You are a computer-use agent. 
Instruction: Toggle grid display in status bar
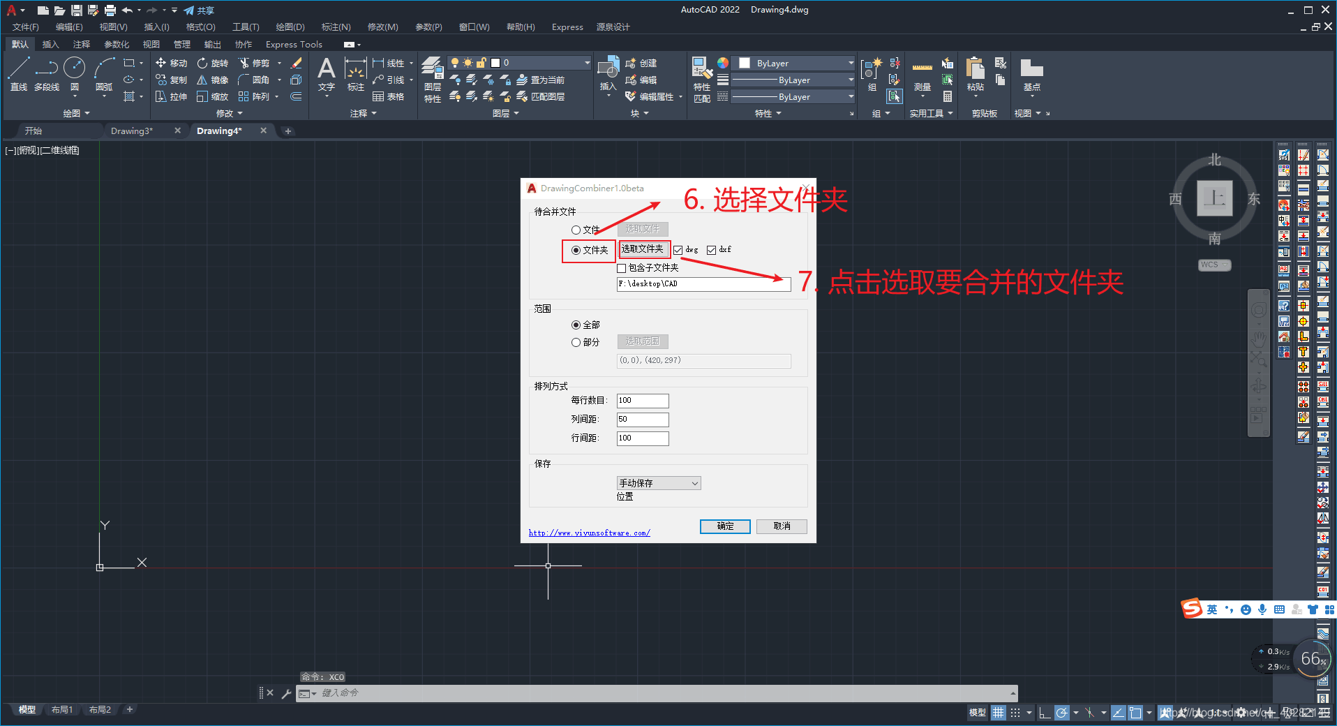click(x=999, y=713)
